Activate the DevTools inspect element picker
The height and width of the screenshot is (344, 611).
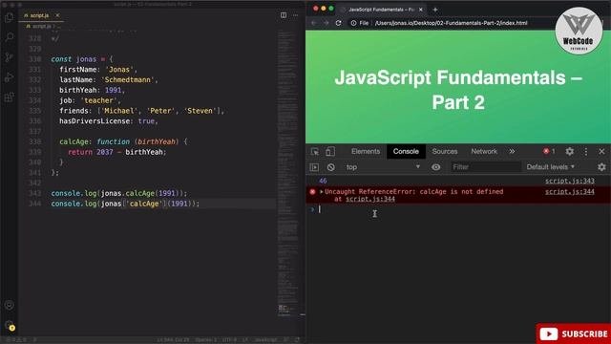pos(315,151)
